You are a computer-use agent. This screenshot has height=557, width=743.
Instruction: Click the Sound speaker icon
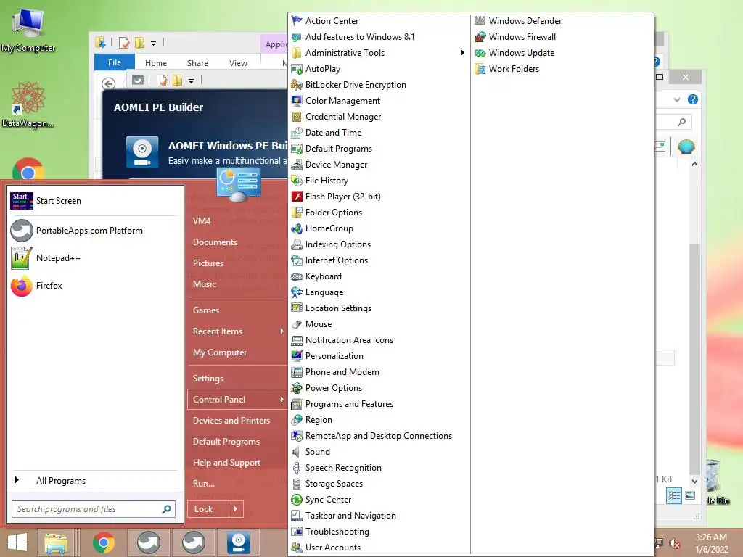[x=297, y=452]
